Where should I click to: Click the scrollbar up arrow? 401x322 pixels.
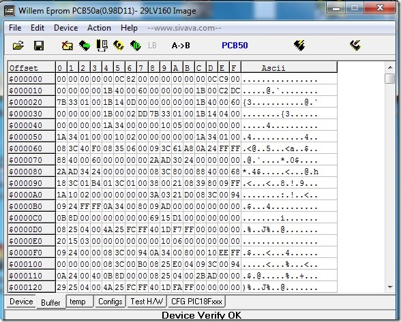(390, 67)
